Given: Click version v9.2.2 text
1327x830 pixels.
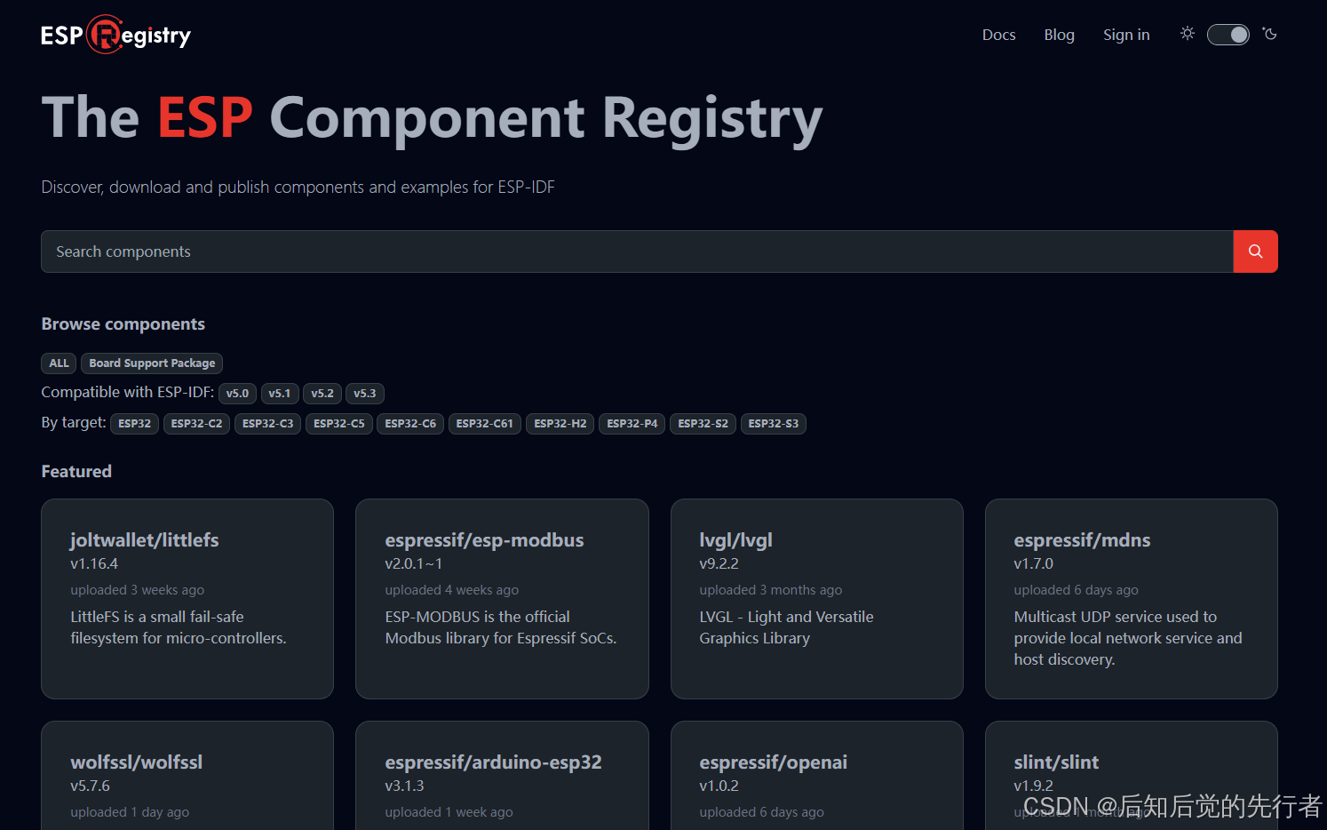Looking at the screenshot, I should [719, 563].
